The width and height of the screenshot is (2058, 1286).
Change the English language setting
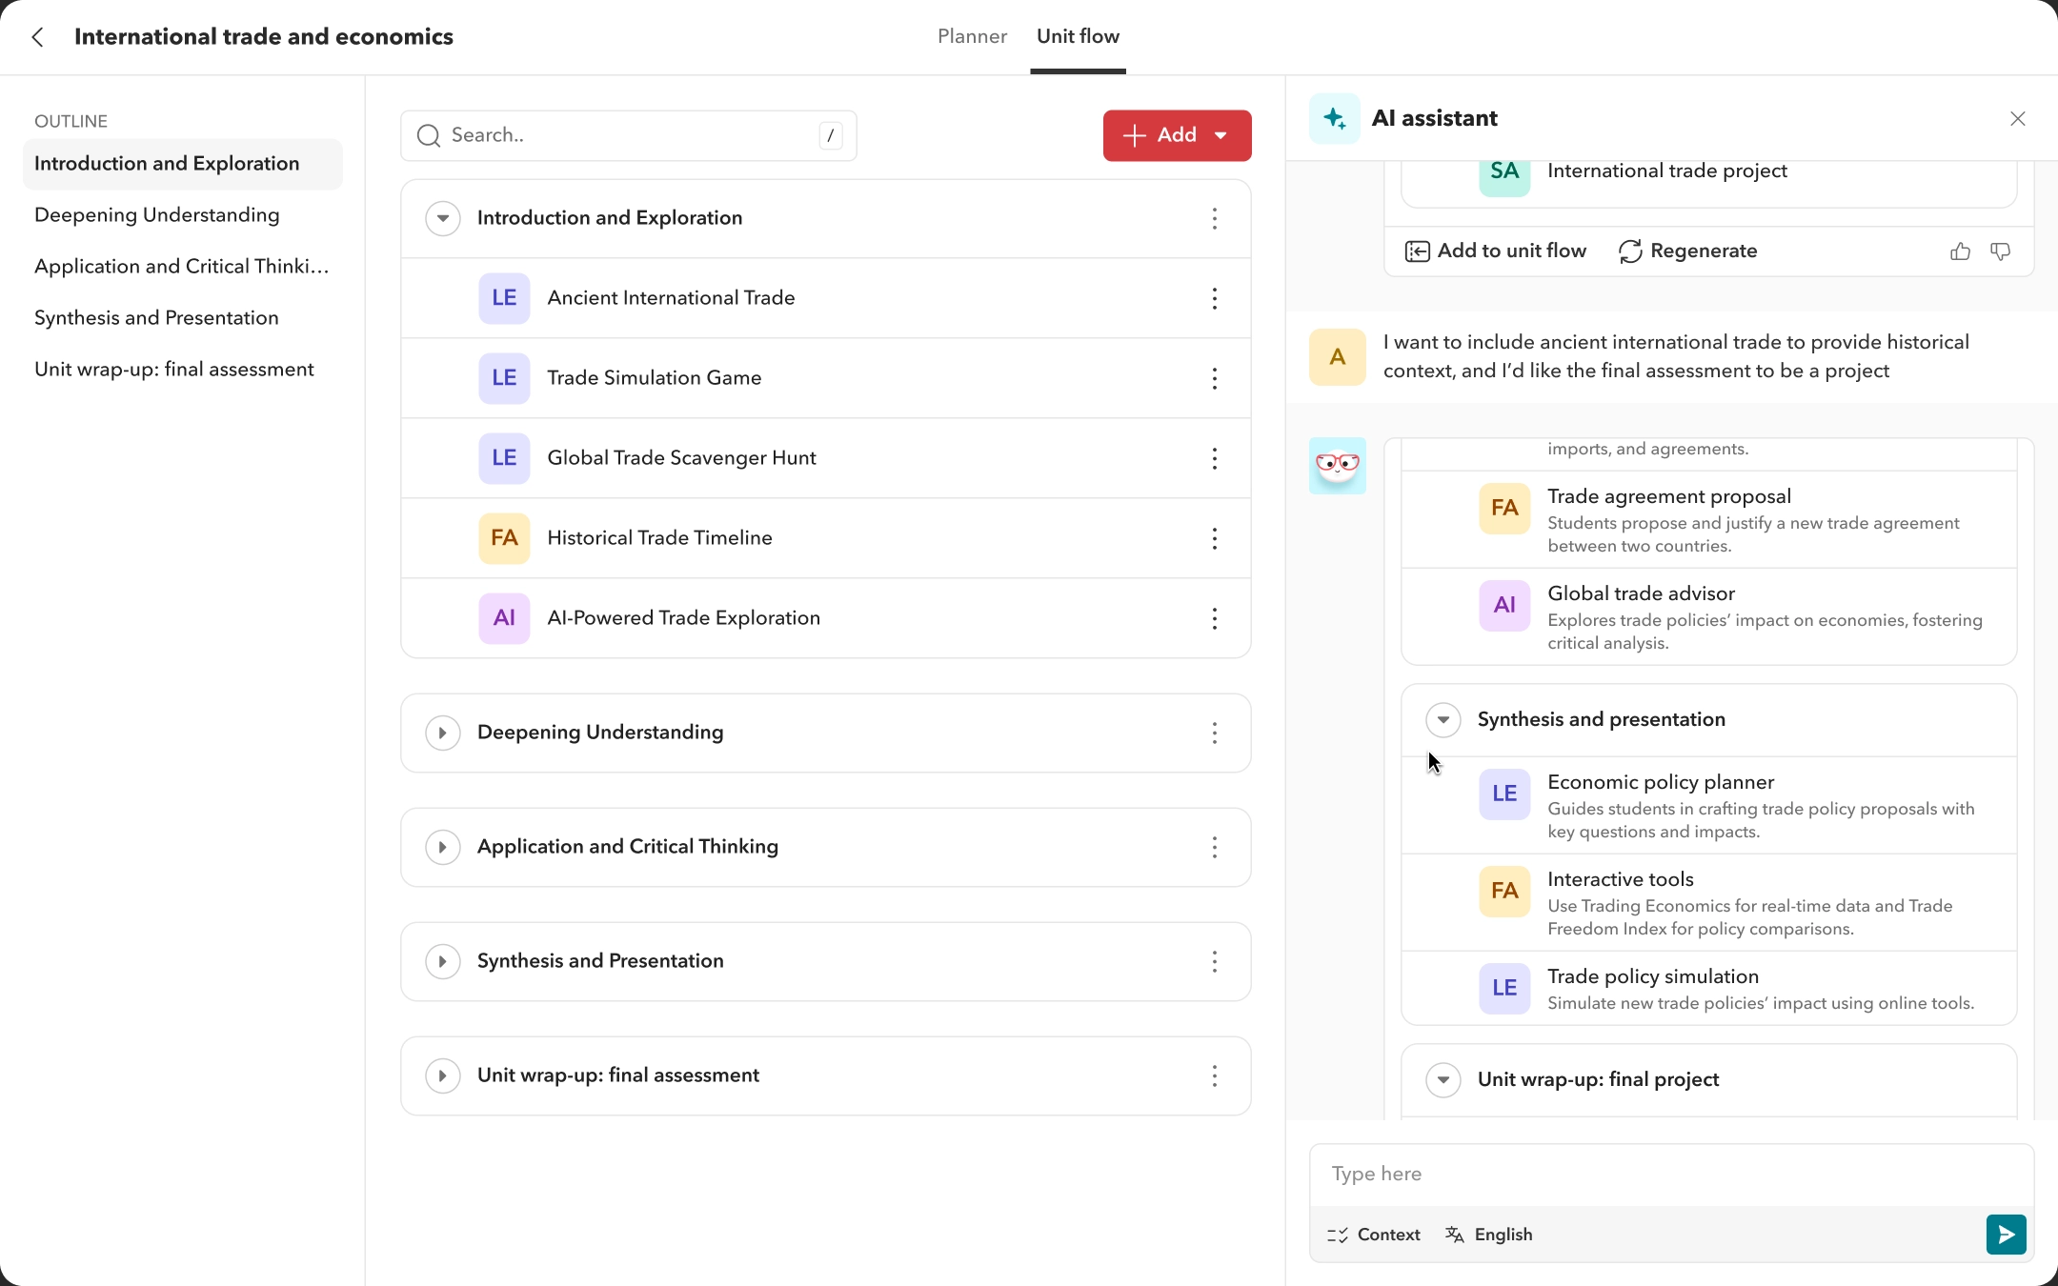(1488, 1235)
